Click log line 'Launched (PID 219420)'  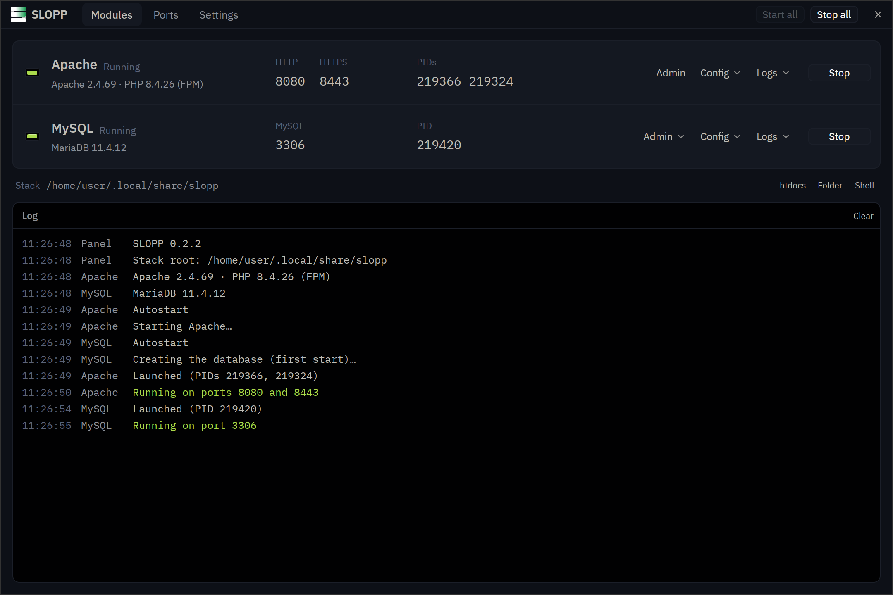click(198, 409)
